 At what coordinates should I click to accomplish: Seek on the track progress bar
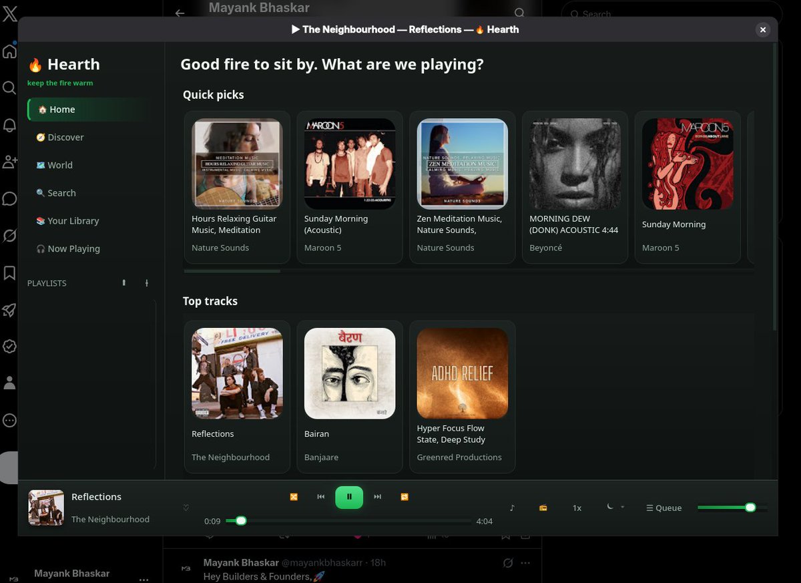tap(348, 521)
